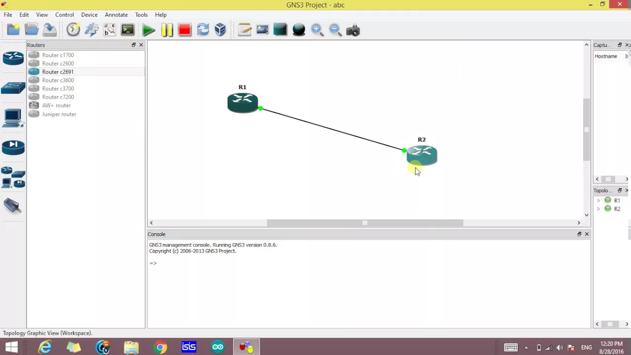
Task: Open the File menu
Action: coord(8,15)
